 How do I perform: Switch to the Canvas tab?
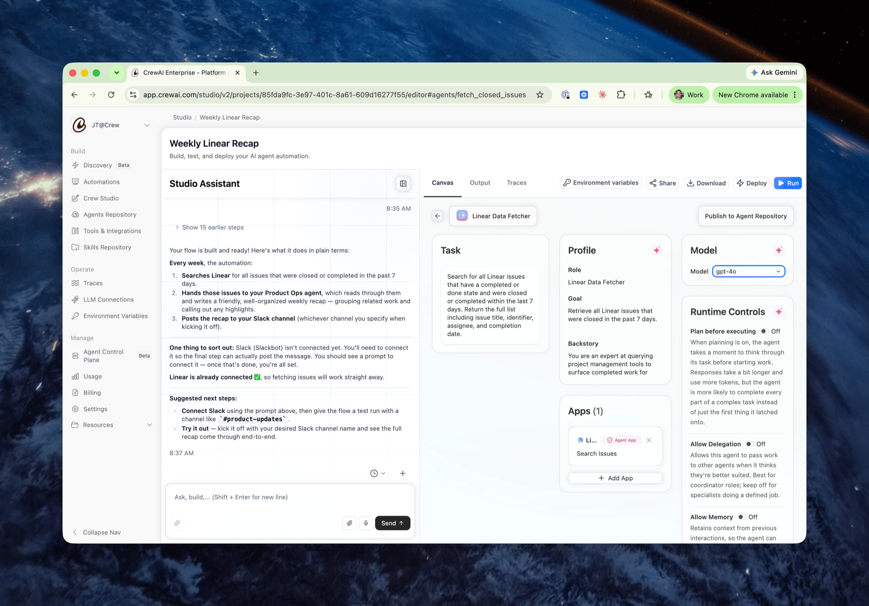click(x=442, y=183)
